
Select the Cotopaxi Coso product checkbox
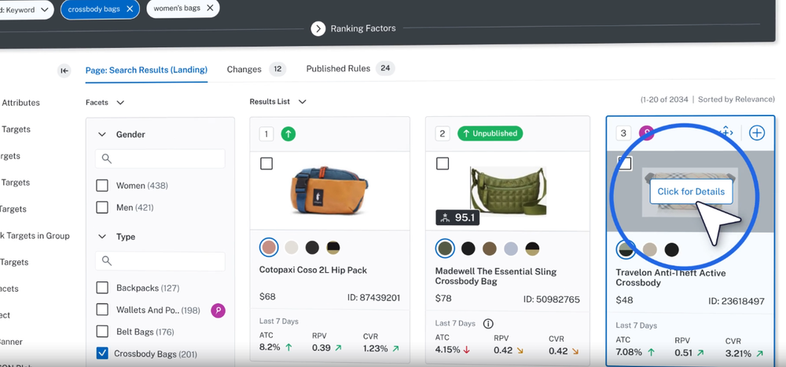266,163
